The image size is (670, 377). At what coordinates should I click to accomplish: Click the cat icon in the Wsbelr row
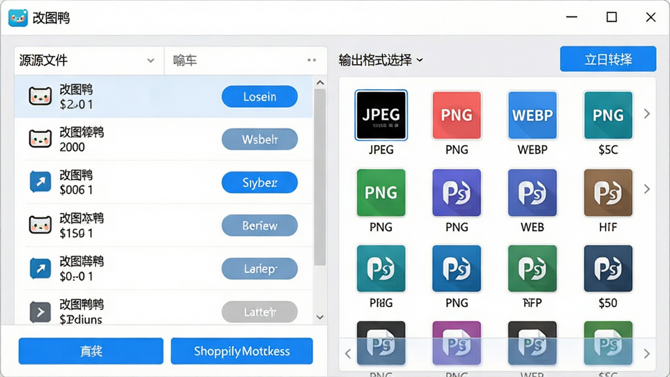(x=40, y=139)
